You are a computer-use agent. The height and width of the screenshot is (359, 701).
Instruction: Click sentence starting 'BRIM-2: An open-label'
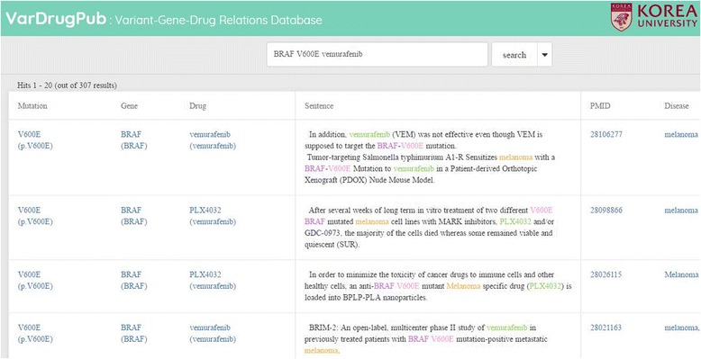[426, 339]
